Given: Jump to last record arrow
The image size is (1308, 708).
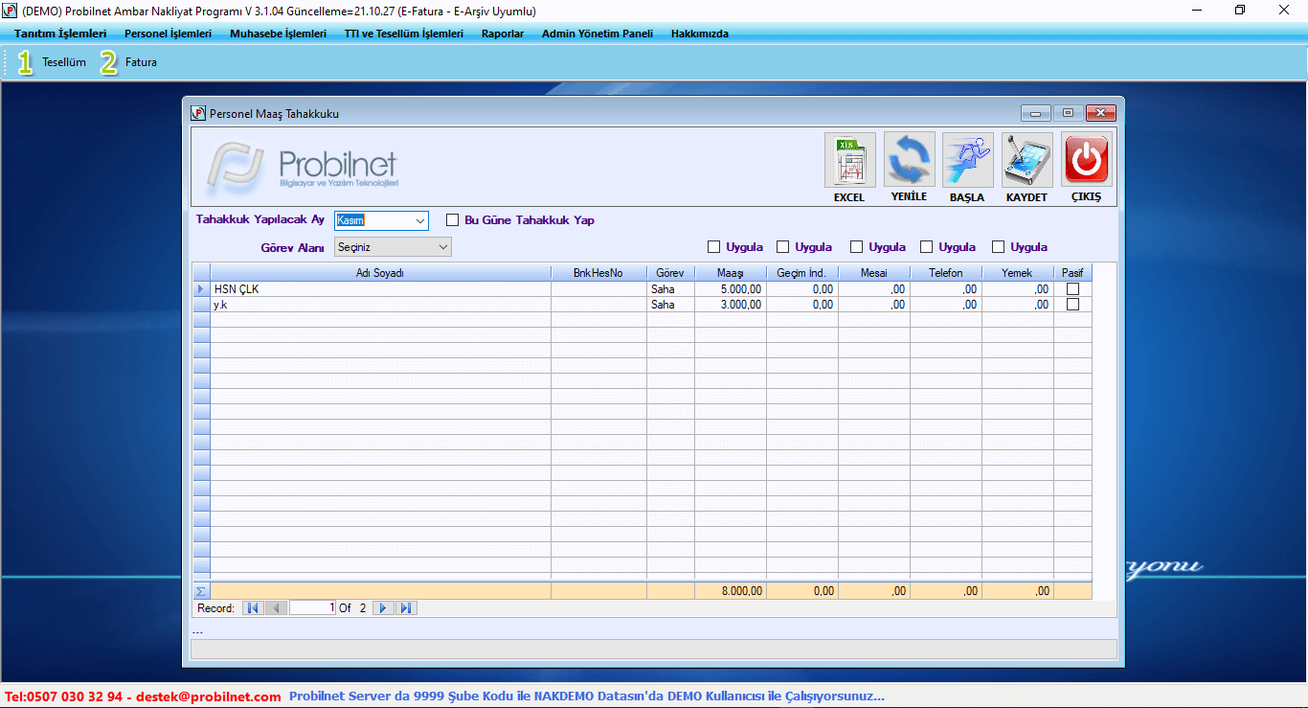Looking at the screenshot, I should pyautogui.click(x=406, y=608).
